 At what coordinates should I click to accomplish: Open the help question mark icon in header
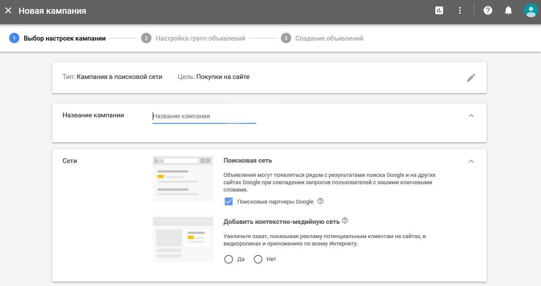488,11
